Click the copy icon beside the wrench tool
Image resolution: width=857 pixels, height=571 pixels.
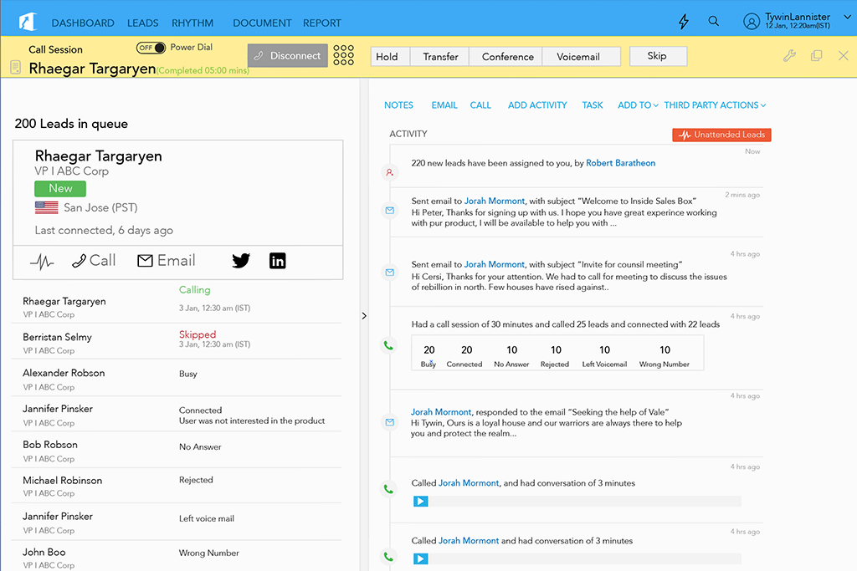[x=816, y=54]
